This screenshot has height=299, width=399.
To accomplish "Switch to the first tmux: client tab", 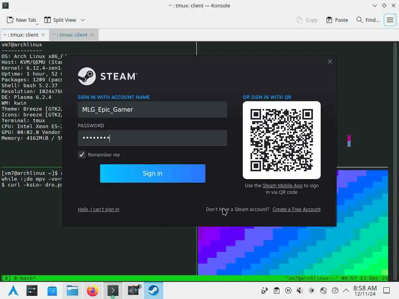I will click(x=21, y=35).
